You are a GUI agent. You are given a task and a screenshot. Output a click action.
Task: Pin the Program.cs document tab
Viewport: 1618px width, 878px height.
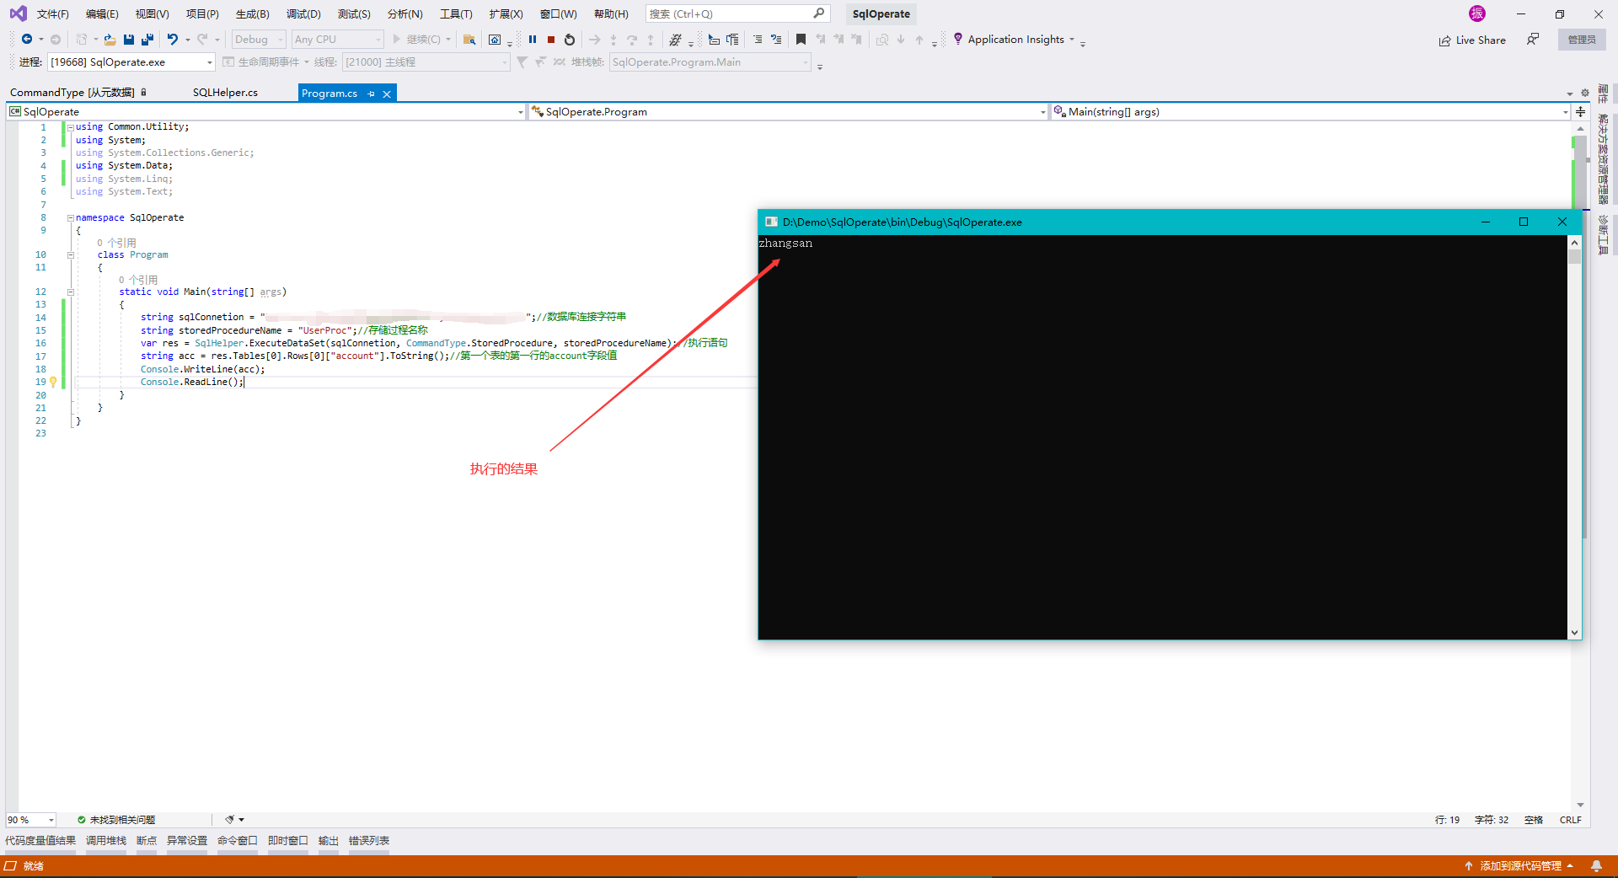pyautogui.click(x=369, y=93)
